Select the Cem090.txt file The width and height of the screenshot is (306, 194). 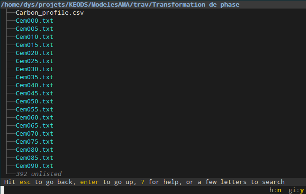point(35,166)
